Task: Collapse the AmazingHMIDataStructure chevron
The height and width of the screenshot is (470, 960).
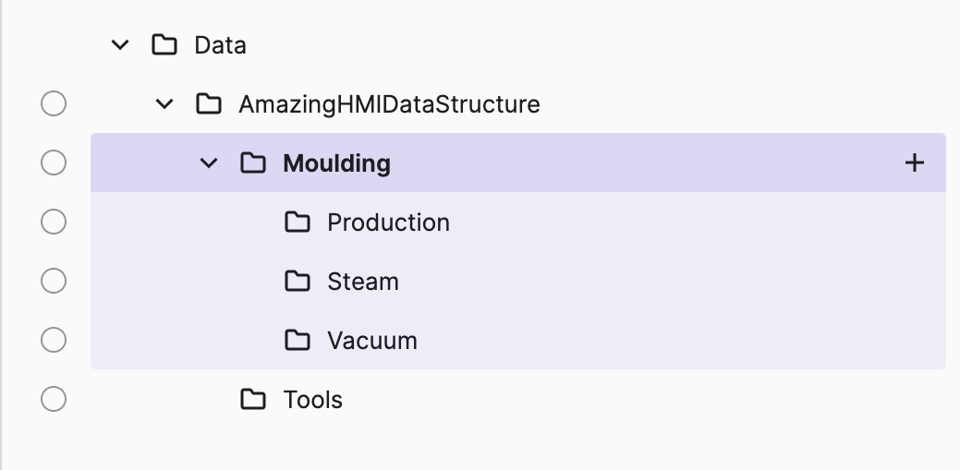Action: (164, 104)
